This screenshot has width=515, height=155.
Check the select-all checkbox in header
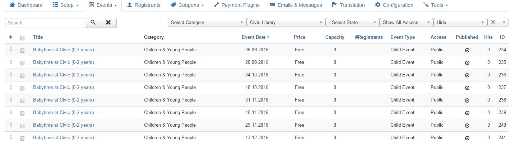[x=22, y=38]
